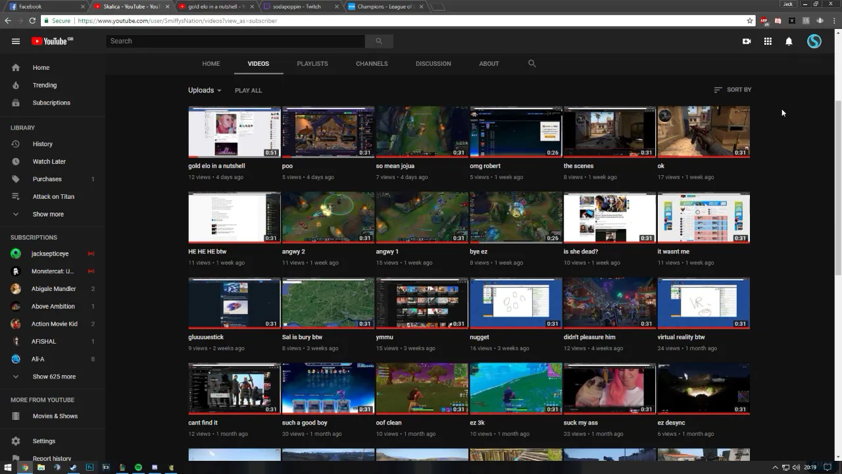Open the upload video camera icon
This screenshot has height=474, width=842.
click(747, 41)
